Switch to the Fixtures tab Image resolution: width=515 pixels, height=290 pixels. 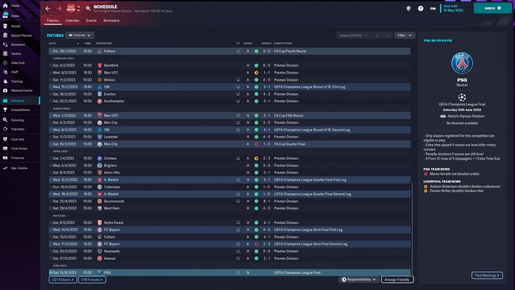(x=53, y=21)
